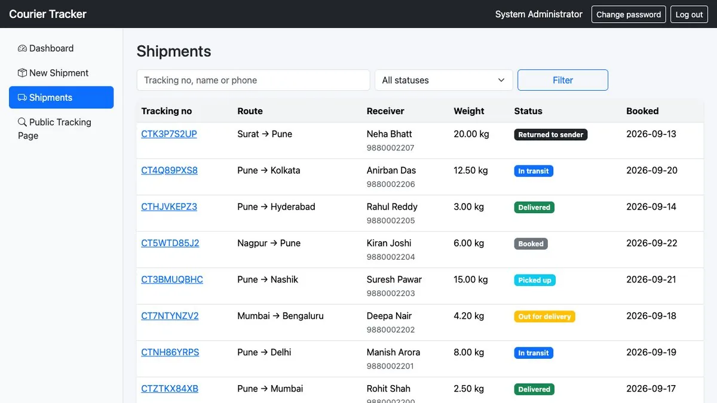Click the Out for delivery badge
This screenshot has width=717, height=403.
(545, 317)
